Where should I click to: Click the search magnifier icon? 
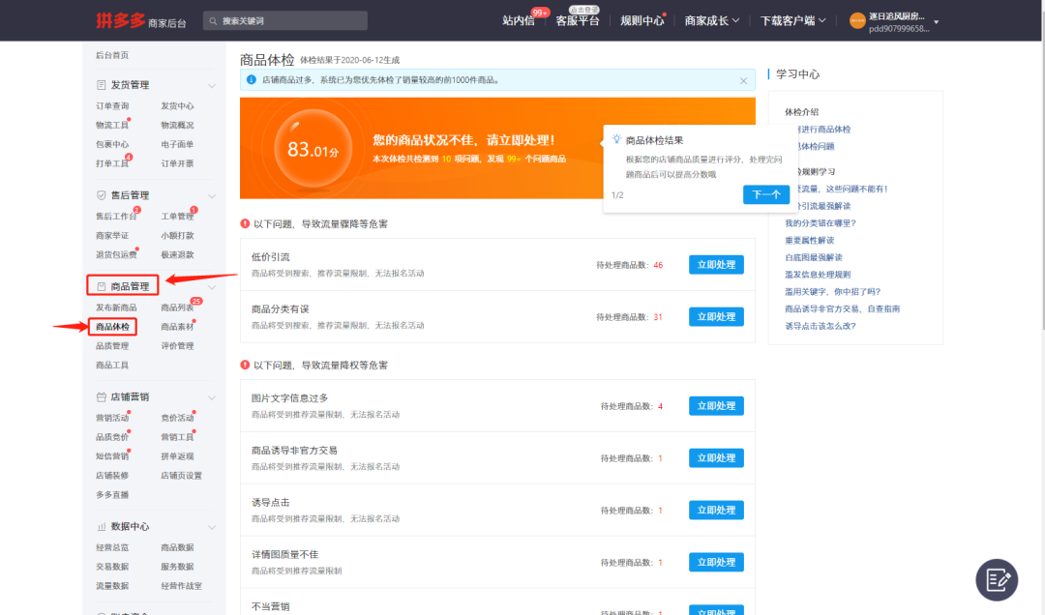213,21
